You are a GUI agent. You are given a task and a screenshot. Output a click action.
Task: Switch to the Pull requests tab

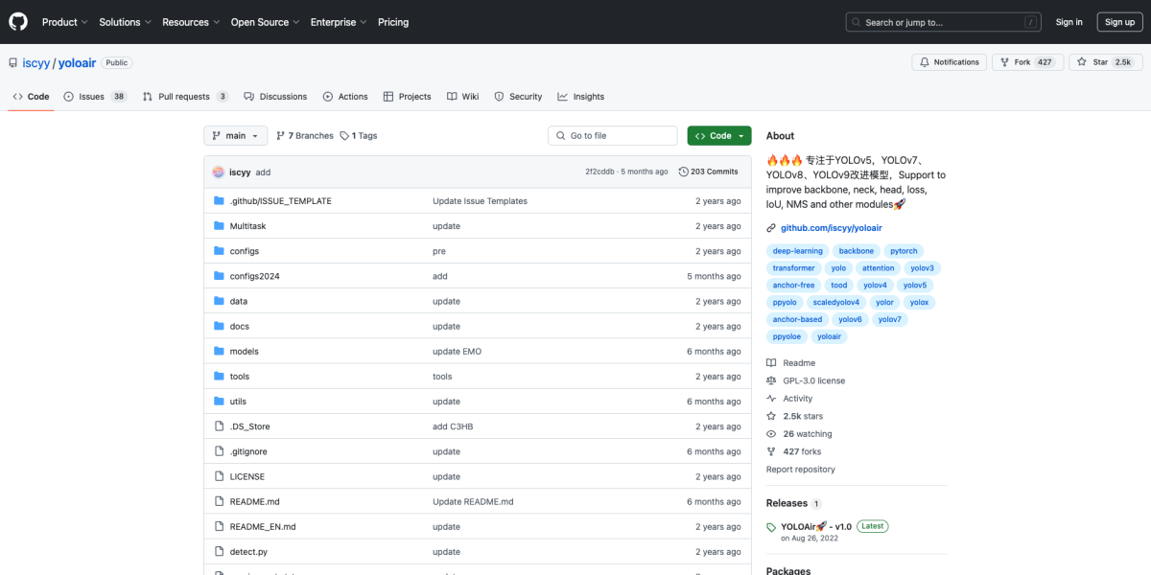184,97
